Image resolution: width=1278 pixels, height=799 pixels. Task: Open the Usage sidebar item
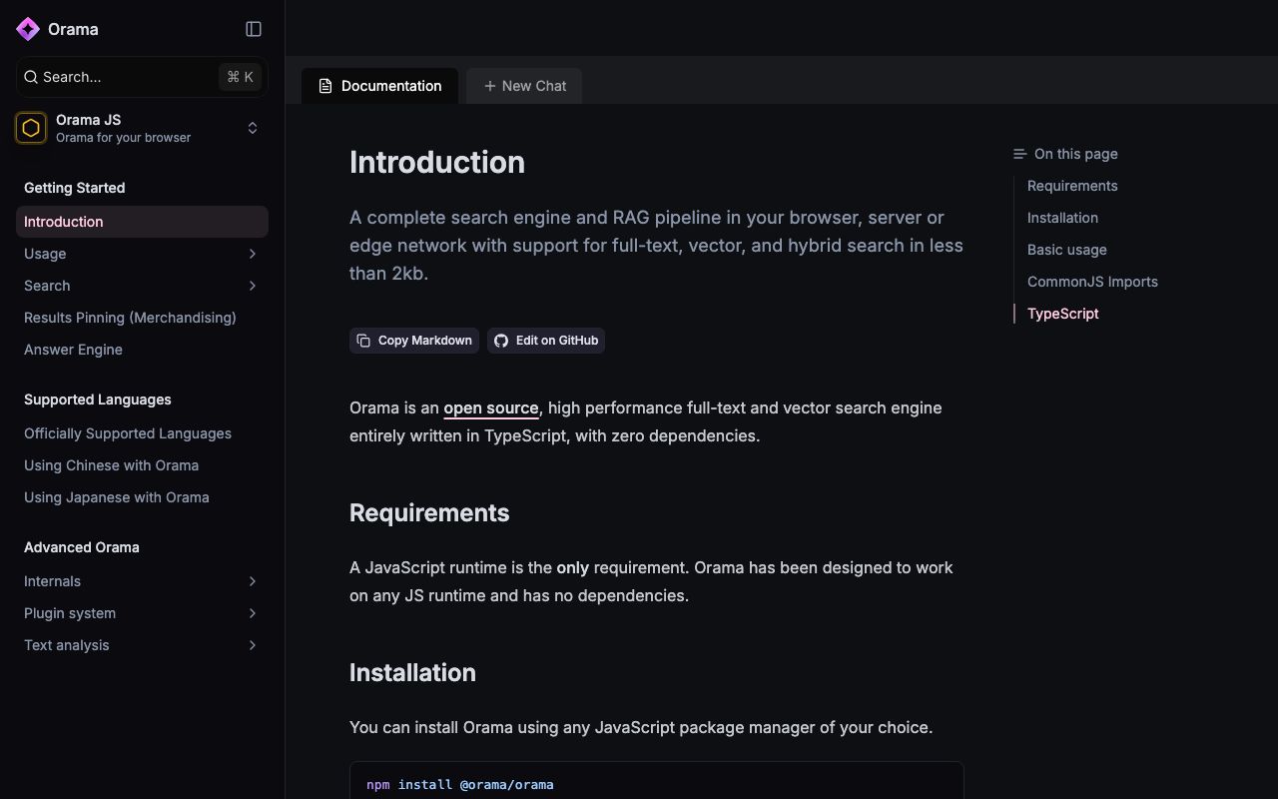(142, 254)
